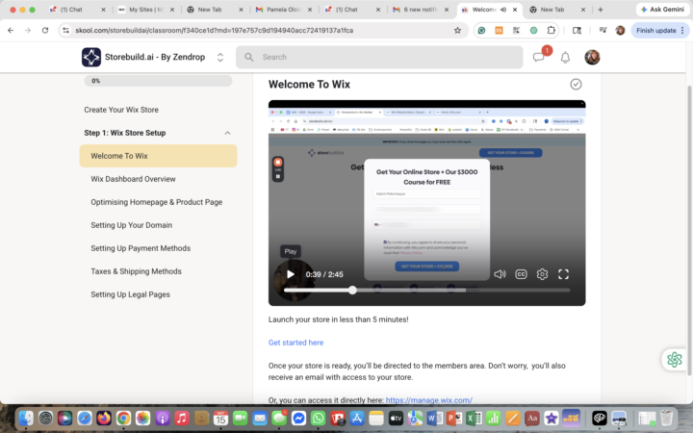The height and width of the screenshot is (433, 693).
Task: Open site information icon in address bar
Action: (65, 30)
